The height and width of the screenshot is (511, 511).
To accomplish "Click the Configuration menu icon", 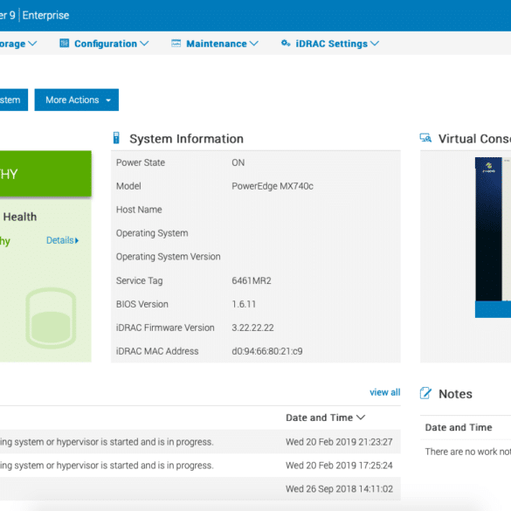I will coord(64,43).
